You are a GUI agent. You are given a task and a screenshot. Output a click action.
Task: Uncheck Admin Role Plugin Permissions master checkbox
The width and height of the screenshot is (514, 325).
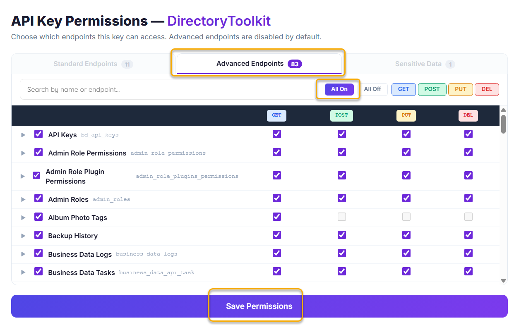coord(36,175)
